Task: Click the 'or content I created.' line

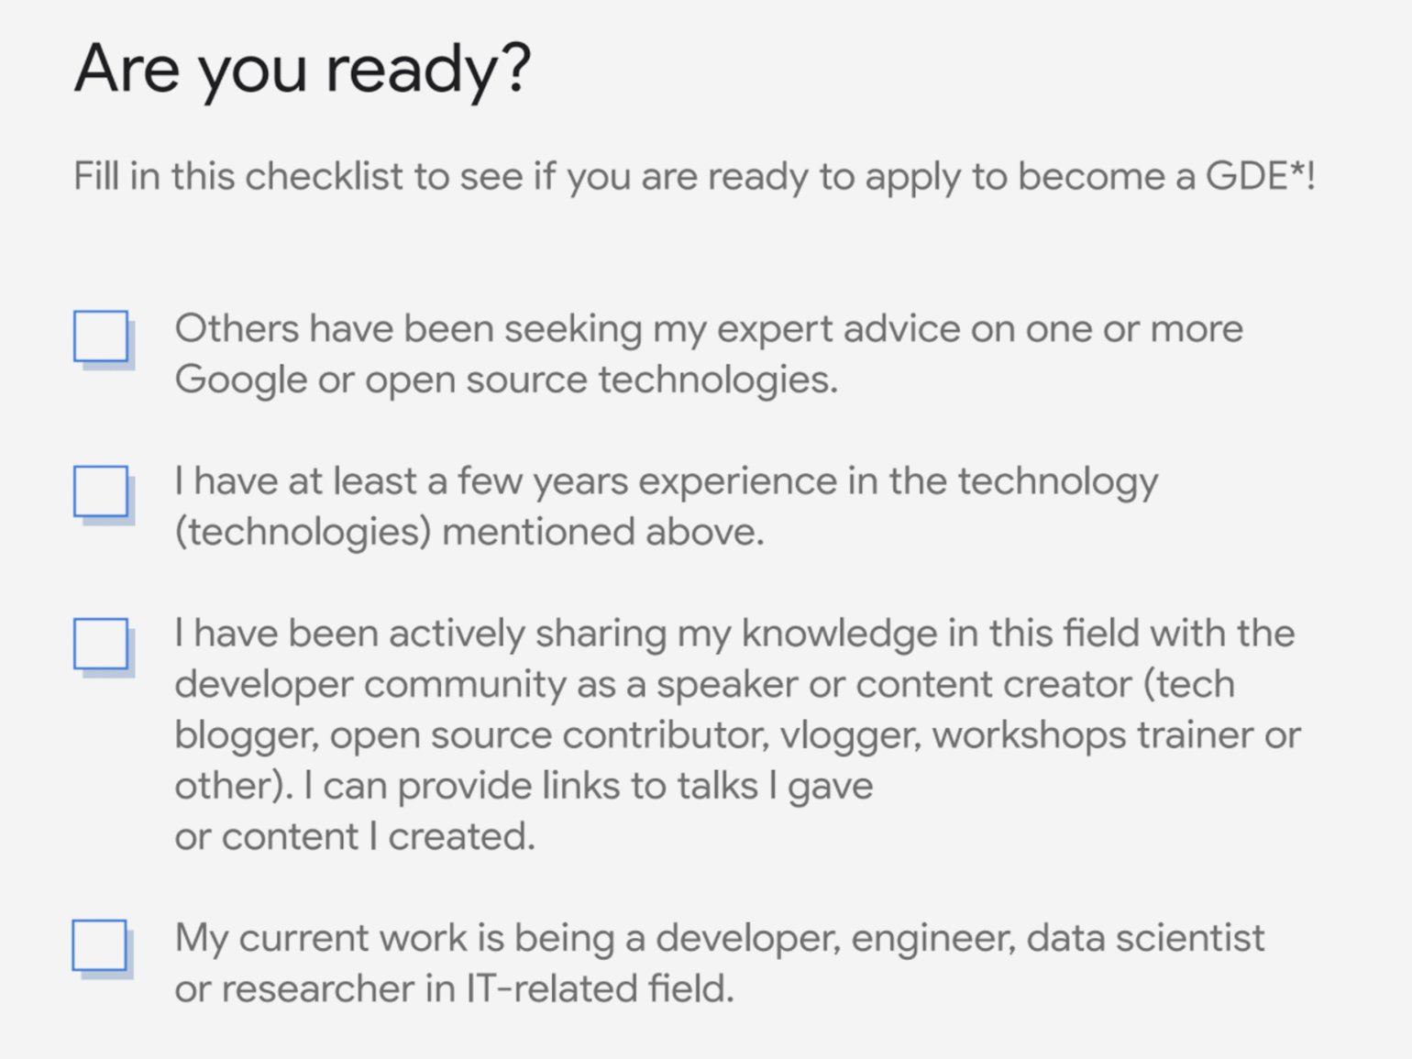Action: [355, 836]
